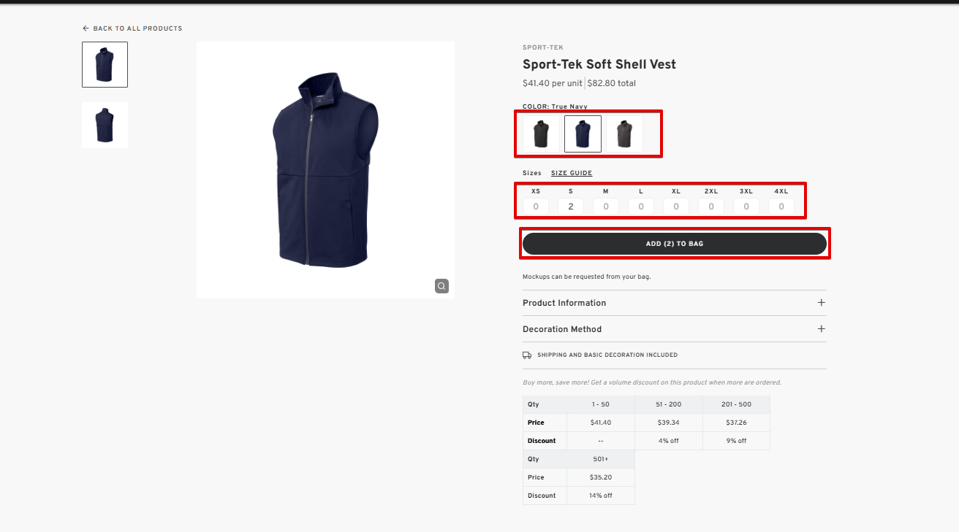
Task: Show the second vest thumbnail view
Action: 105,125
